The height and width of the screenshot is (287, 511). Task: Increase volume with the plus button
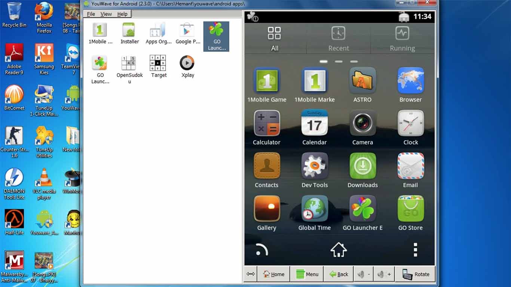click(384, 274)
